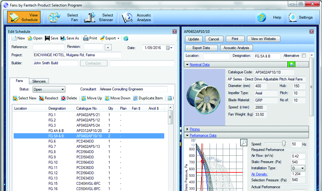Screen dimensions: 322x191
Task: Click the Acoustic Analysis button below Print
Action: coord(236,48)
